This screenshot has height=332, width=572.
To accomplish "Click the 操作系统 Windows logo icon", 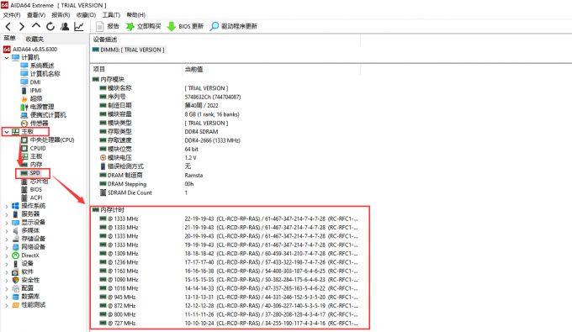I will coord(15,206).
